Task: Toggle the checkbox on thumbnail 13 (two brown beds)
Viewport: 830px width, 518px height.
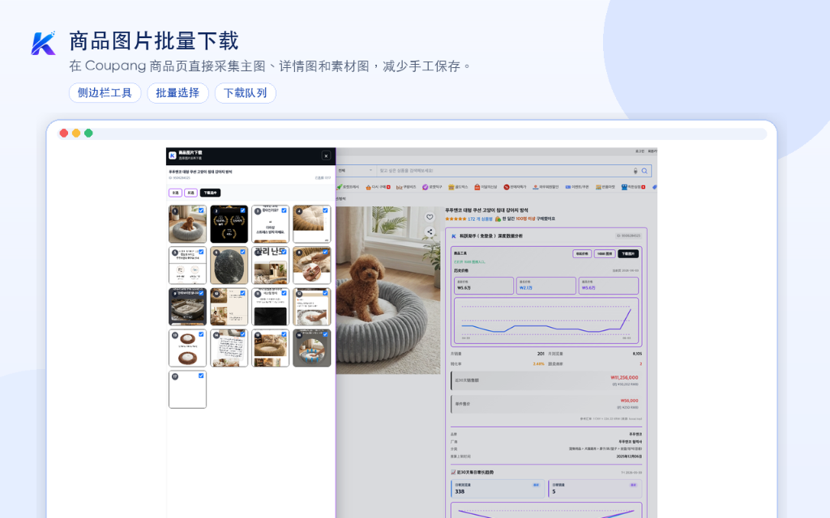Action: point(201,334)
